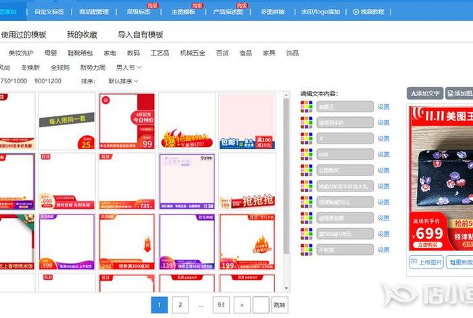Viewport: 473px width, 318px height.
Task: Choose the 750*1000 size filter
Action: click(x=14, y=81)
